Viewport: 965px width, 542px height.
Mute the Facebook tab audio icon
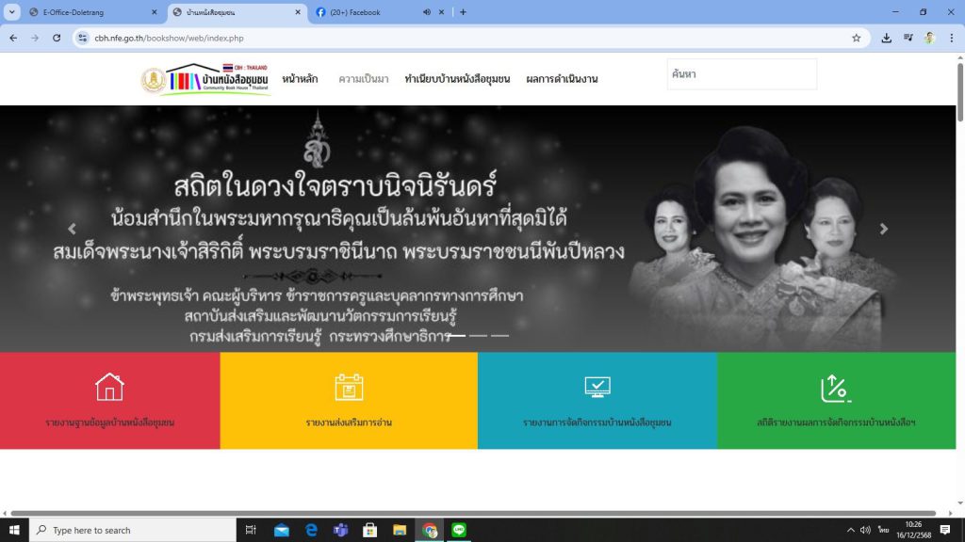pos(427,12)
